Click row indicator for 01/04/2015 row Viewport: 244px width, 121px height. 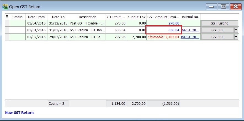[x=7, y=23]
